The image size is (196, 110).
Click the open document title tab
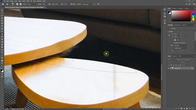24,7
